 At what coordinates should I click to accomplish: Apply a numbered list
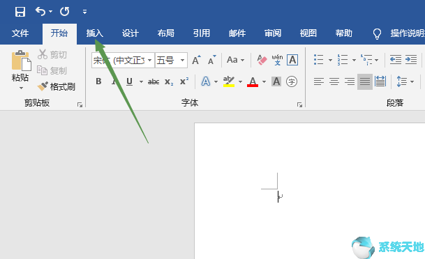pyautogui.click(x=343, y=60)
